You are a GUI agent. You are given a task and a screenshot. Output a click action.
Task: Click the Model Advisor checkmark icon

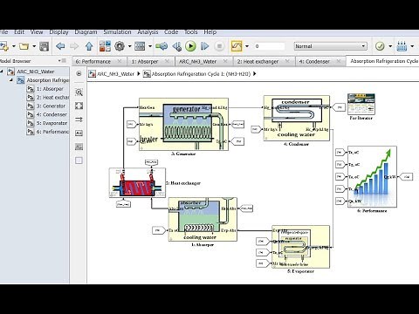[x=380, y=46]
